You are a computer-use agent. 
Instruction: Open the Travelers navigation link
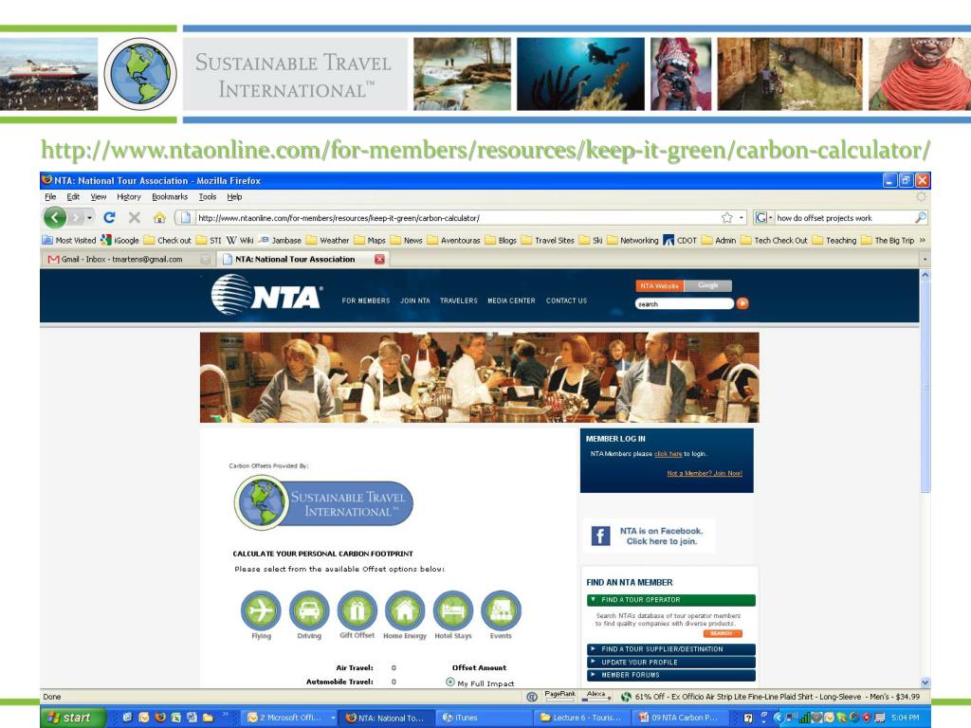coord(459,300)
